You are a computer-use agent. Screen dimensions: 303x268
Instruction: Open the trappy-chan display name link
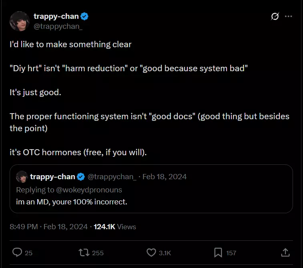click(56, 16)
